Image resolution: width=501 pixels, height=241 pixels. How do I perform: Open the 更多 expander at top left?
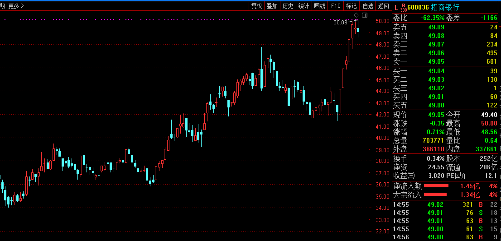(16, 6)
